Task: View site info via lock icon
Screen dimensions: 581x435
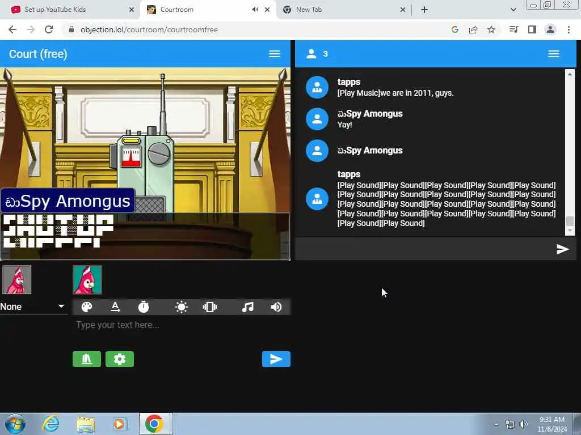Action: (71, 29)
